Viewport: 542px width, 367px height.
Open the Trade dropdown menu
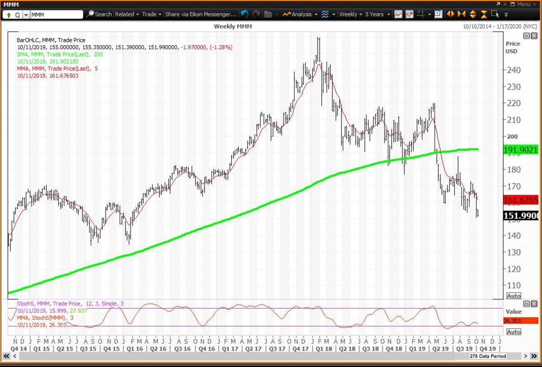tap(152, 14)
